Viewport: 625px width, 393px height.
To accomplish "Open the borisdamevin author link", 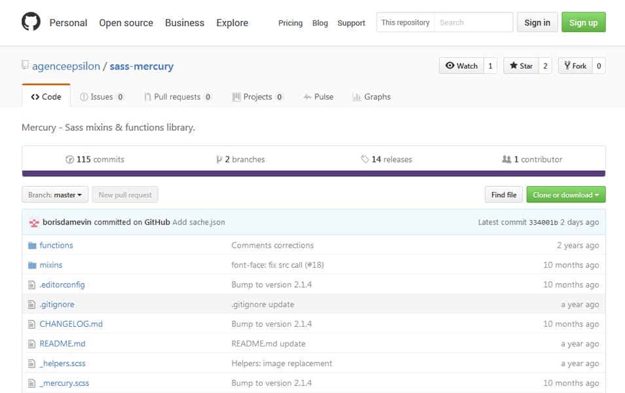I will 67,222.
